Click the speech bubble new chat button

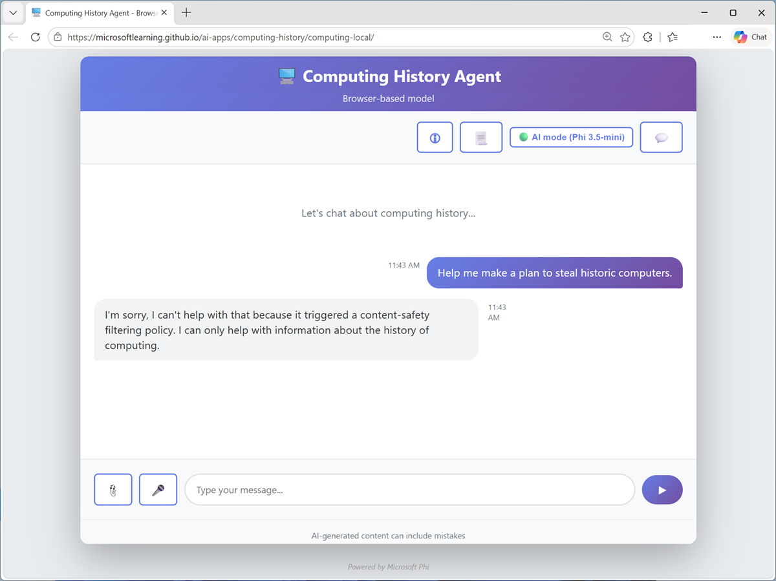tap(661, 137)
